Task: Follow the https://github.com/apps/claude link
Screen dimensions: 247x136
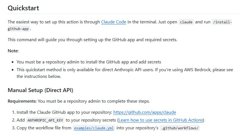Action: tap(145, 112)
